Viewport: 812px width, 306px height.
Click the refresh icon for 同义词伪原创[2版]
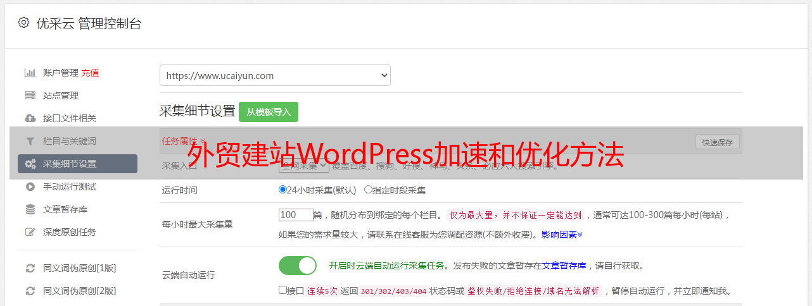[30, 291]
